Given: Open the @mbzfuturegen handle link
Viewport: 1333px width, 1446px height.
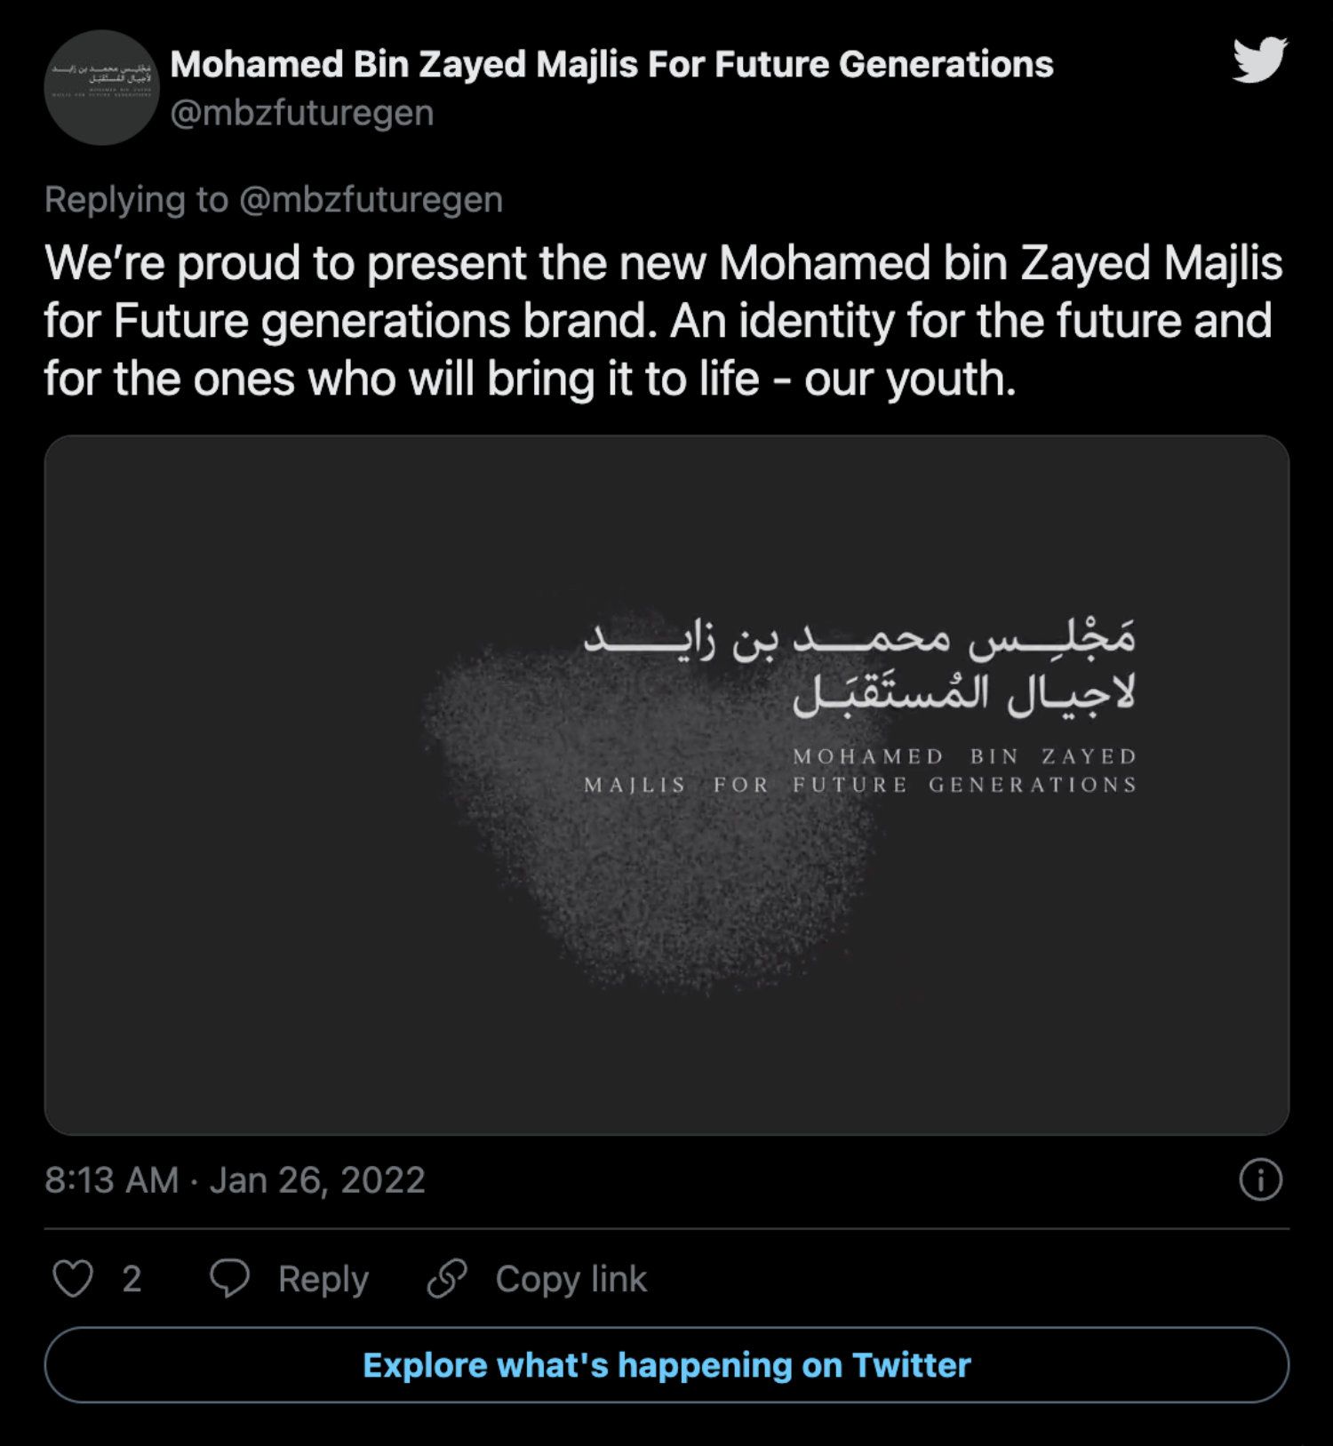Looking at the screenshot, I should coord(302,113).
